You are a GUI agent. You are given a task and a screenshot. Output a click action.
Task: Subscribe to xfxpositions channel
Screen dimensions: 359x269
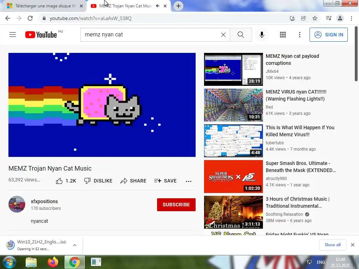[x=176, y=205]
